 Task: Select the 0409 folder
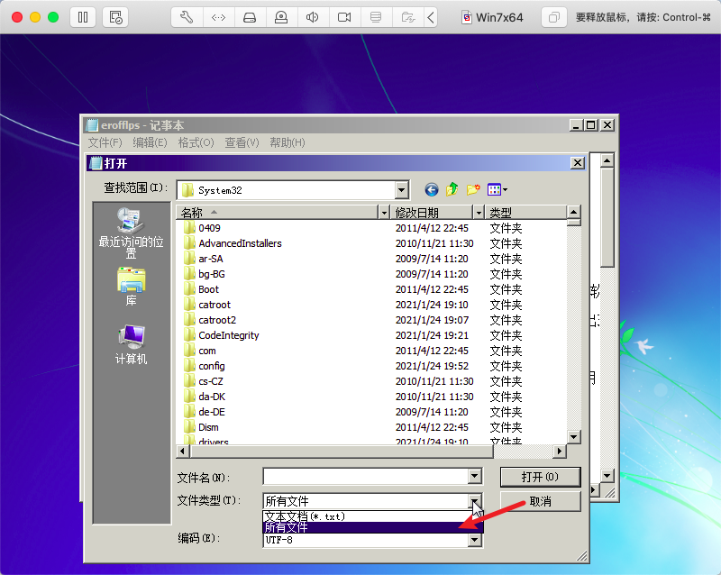[203, 228]
